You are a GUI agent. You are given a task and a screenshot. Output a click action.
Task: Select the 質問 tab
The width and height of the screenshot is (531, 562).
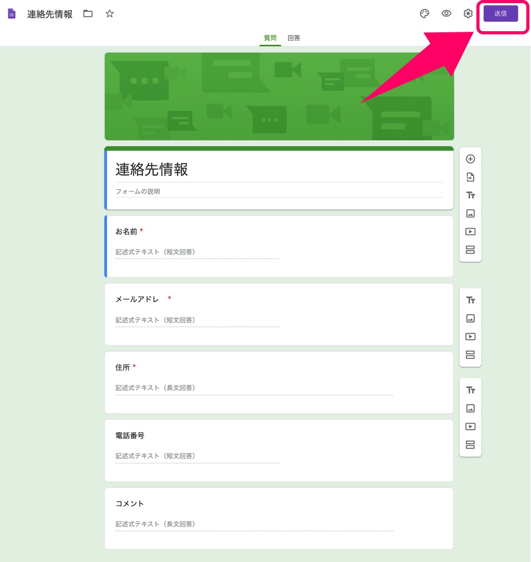[270, 38]
